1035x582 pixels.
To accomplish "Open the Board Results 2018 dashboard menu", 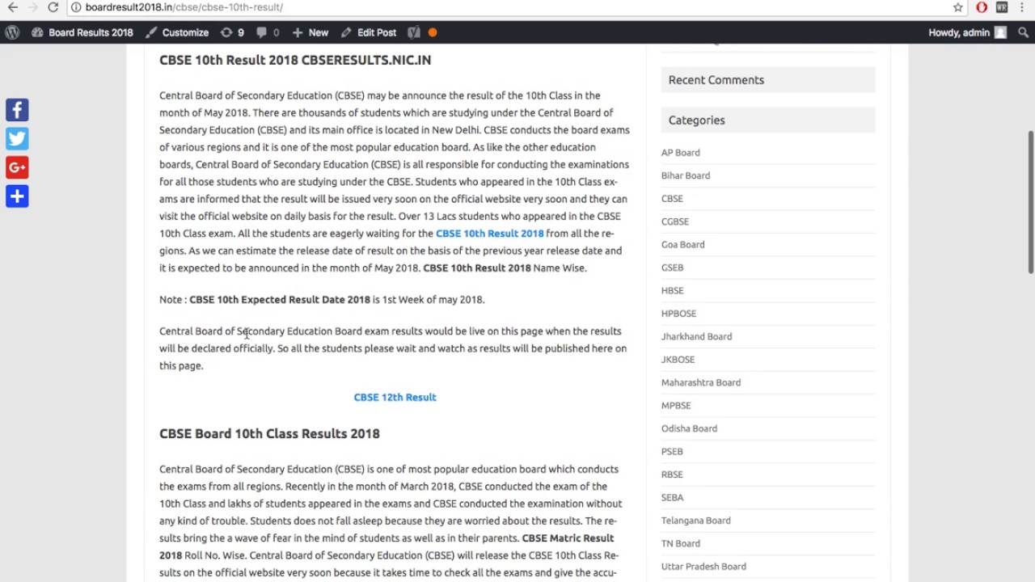I will pyautogui.click(x=82, y=32).
